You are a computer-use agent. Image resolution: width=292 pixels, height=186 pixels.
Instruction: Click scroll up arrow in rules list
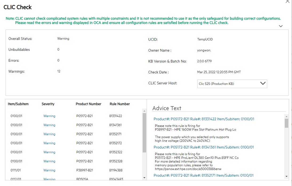(x=144, y=111)
